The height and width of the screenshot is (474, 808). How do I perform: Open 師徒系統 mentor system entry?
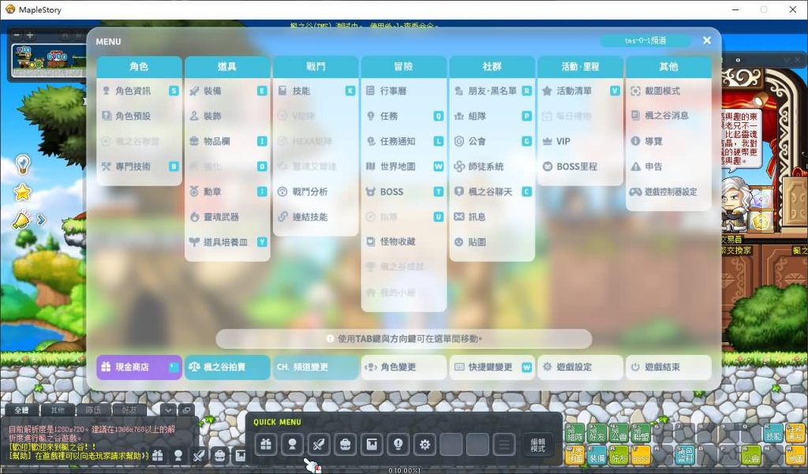pos(492,166)
